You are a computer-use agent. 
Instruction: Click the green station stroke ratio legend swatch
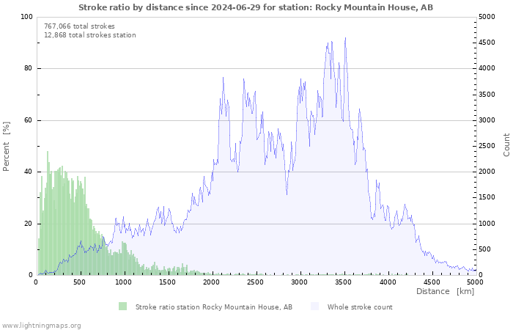click(122, 307)
